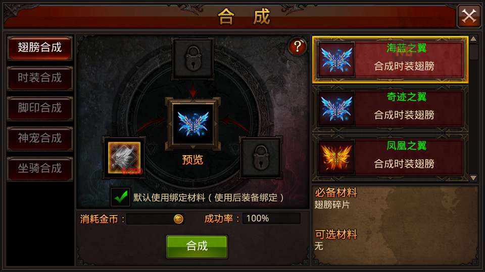Select the wing fragment material slot
485x272 pixels.
coord(124,158)
